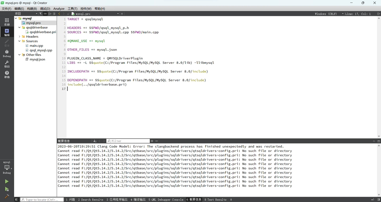Open the 构建(B) menu
381x202 pixels.
[32, 9]
